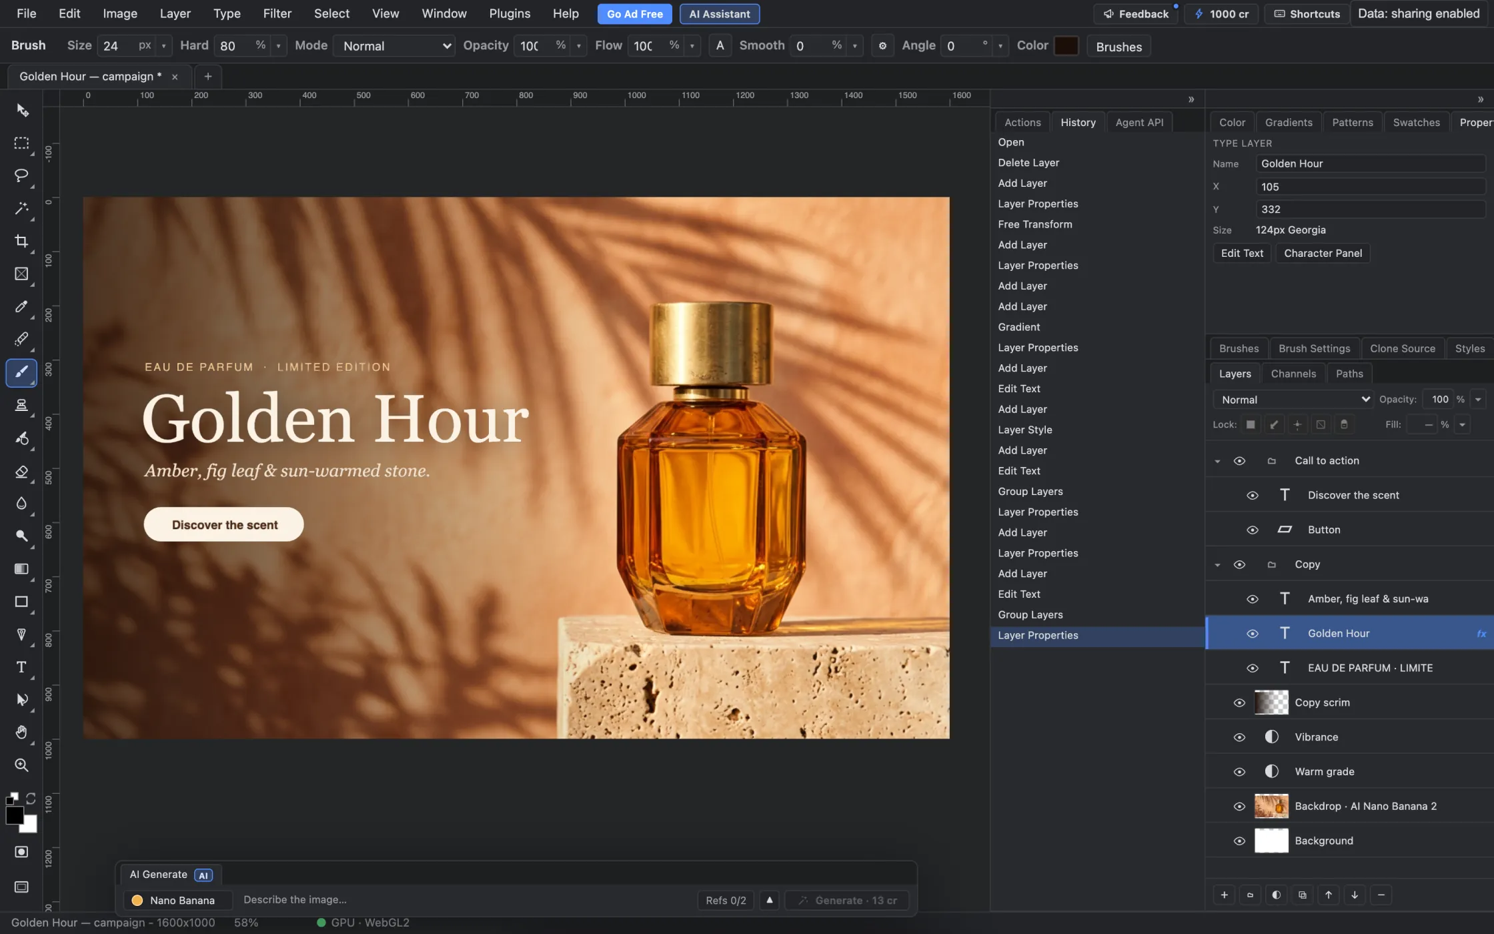Collapse the Copy layer group

pyautogui.click(x=1217, y=565)
